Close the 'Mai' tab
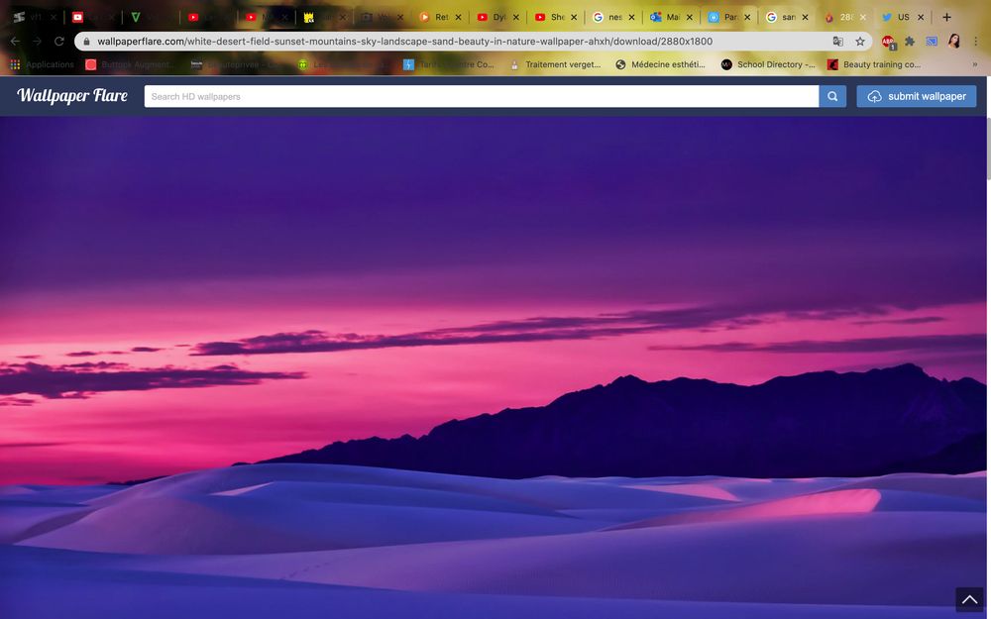The image size is (991, 619). (690, 17)
